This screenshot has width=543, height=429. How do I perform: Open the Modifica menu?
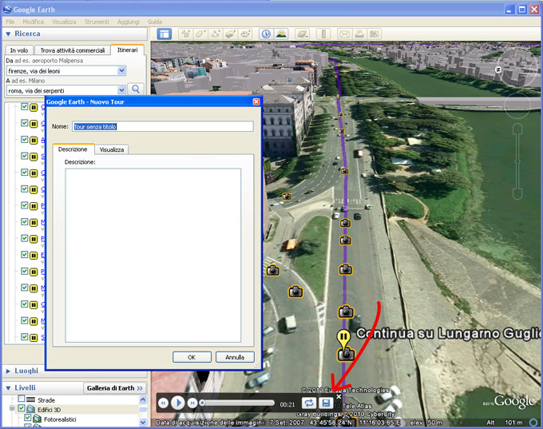point(34,22)
